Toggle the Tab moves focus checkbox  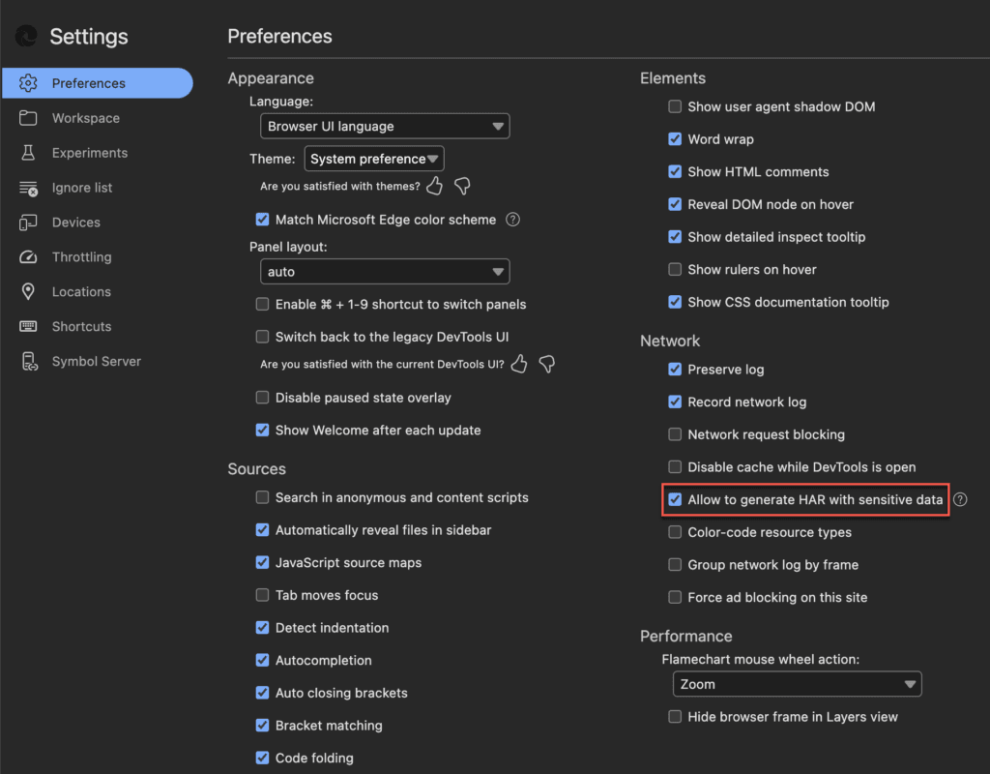[262, 595]
